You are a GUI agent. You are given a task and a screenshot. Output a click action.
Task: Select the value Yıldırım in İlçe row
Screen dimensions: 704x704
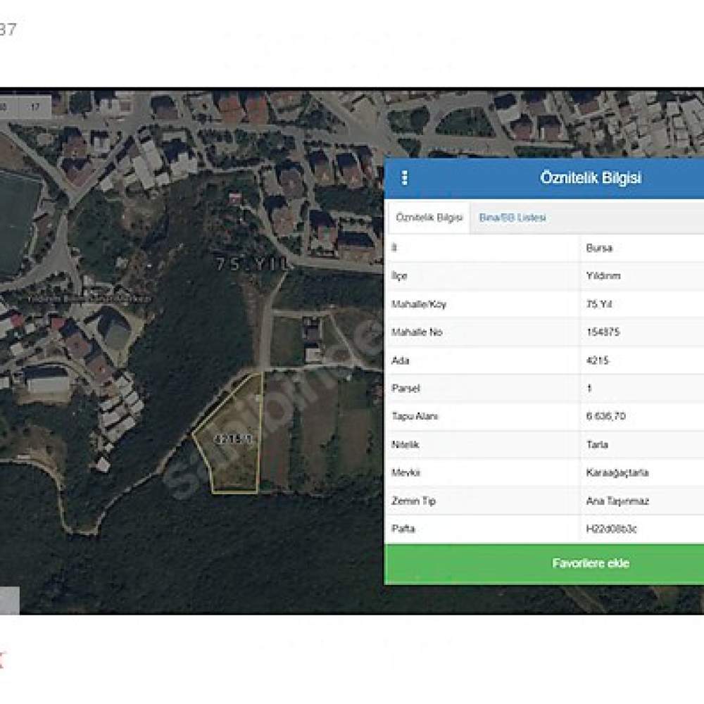tap(603, 276)
